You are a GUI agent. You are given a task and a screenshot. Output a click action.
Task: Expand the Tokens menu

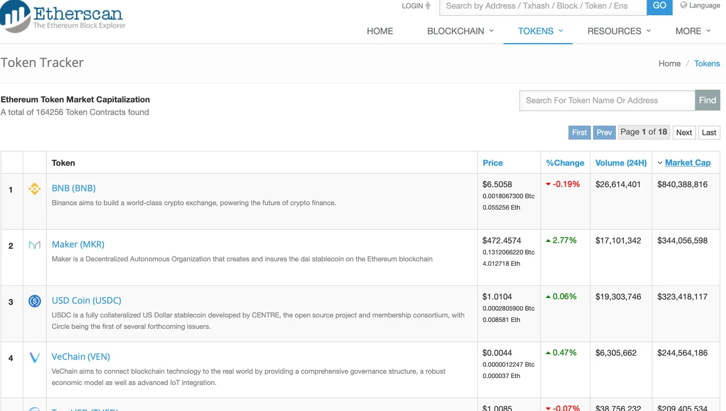(x=541, y=31)
